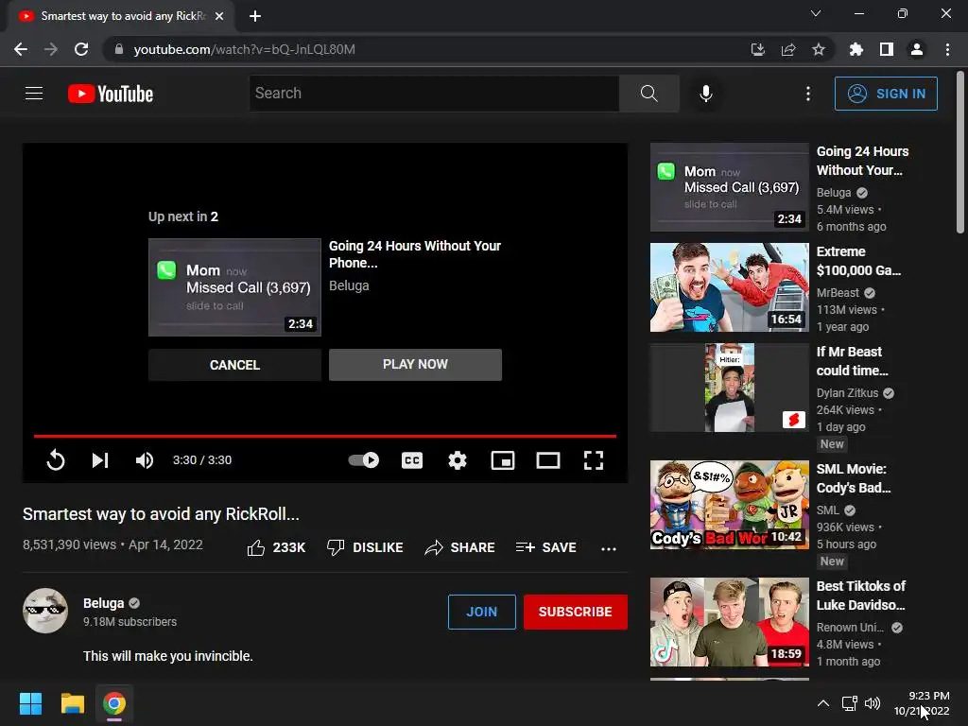
Task: Open Windows Start menu
Action: pyautogui.click(x=30, y=703)
